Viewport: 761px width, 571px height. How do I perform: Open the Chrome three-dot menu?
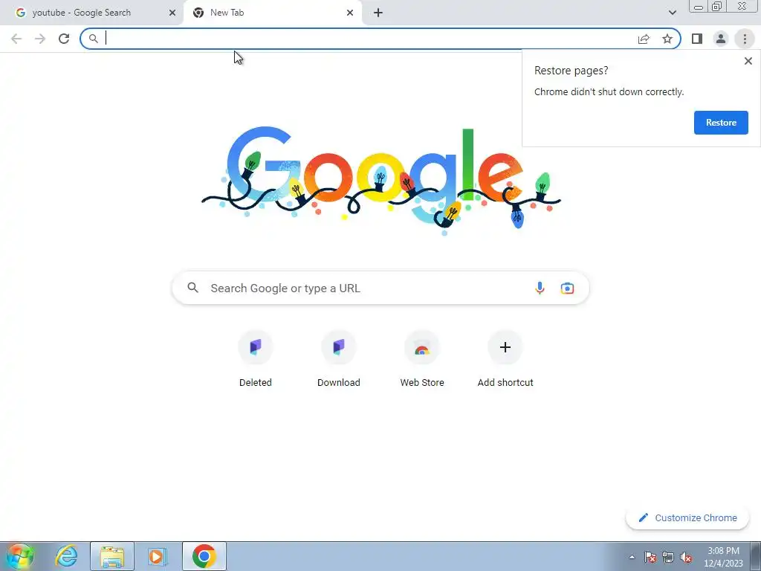(x=745, y=39)
